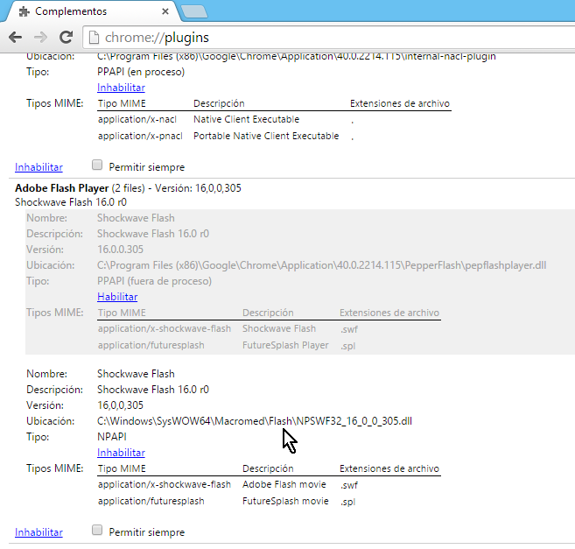The height and width of the screenshot is (549, 575).
Task: Reload the chrome://plugins page
Action: [66, 37]
